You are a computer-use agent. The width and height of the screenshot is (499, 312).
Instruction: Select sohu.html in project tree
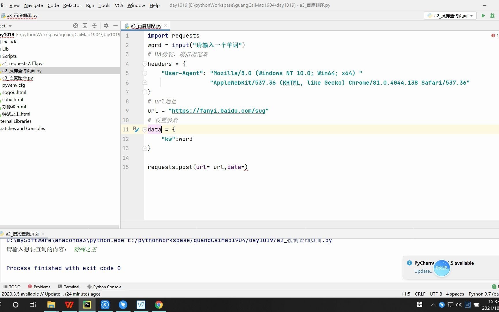pos(13,99)
